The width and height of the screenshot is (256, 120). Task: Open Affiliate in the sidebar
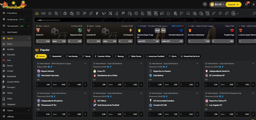16,117
